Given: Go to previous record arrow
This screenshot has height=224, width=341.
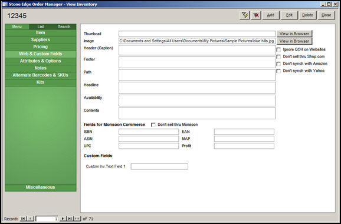Looking at the screenshot, I should coord(31,219).
